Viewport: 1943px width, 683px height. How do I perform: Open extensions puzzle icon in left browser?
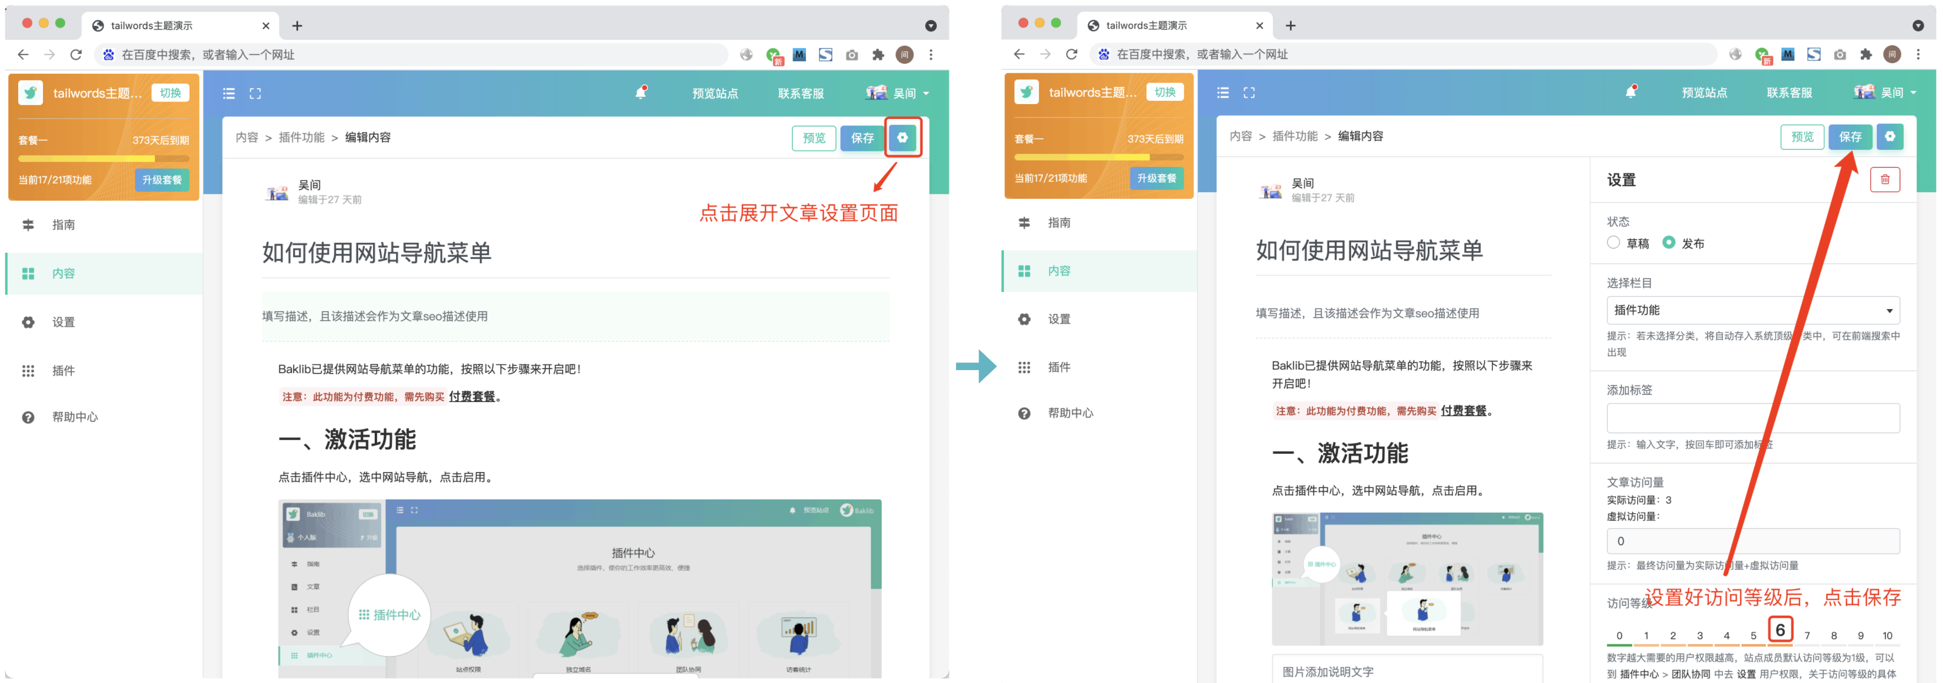(878, 55)
